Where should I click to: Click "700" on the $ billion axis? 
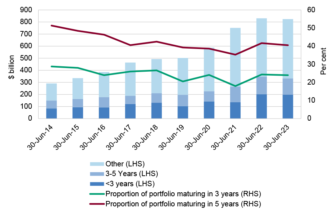coord(26,34)
